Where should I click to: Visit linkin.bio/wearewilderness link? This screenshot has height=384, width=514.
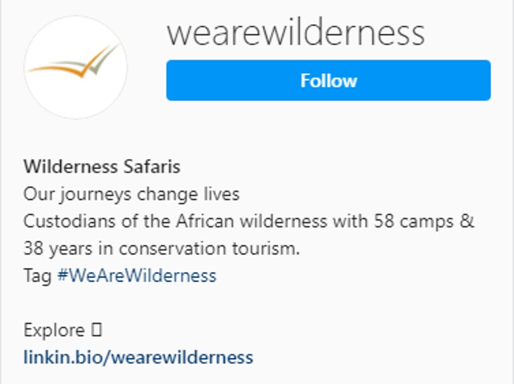(x=137, y=357)
